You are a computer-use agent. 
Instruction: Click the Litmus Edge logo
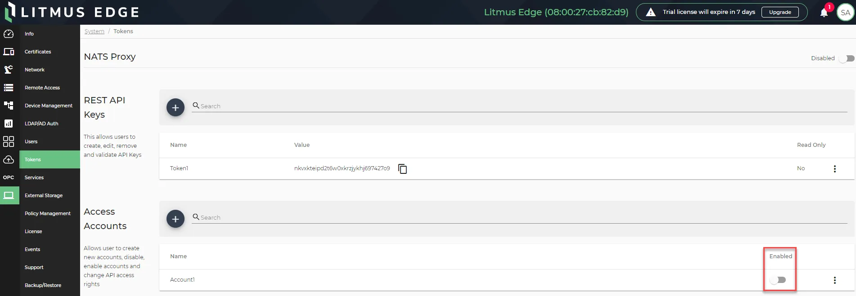pyautogui.click(x=72, y=12)
